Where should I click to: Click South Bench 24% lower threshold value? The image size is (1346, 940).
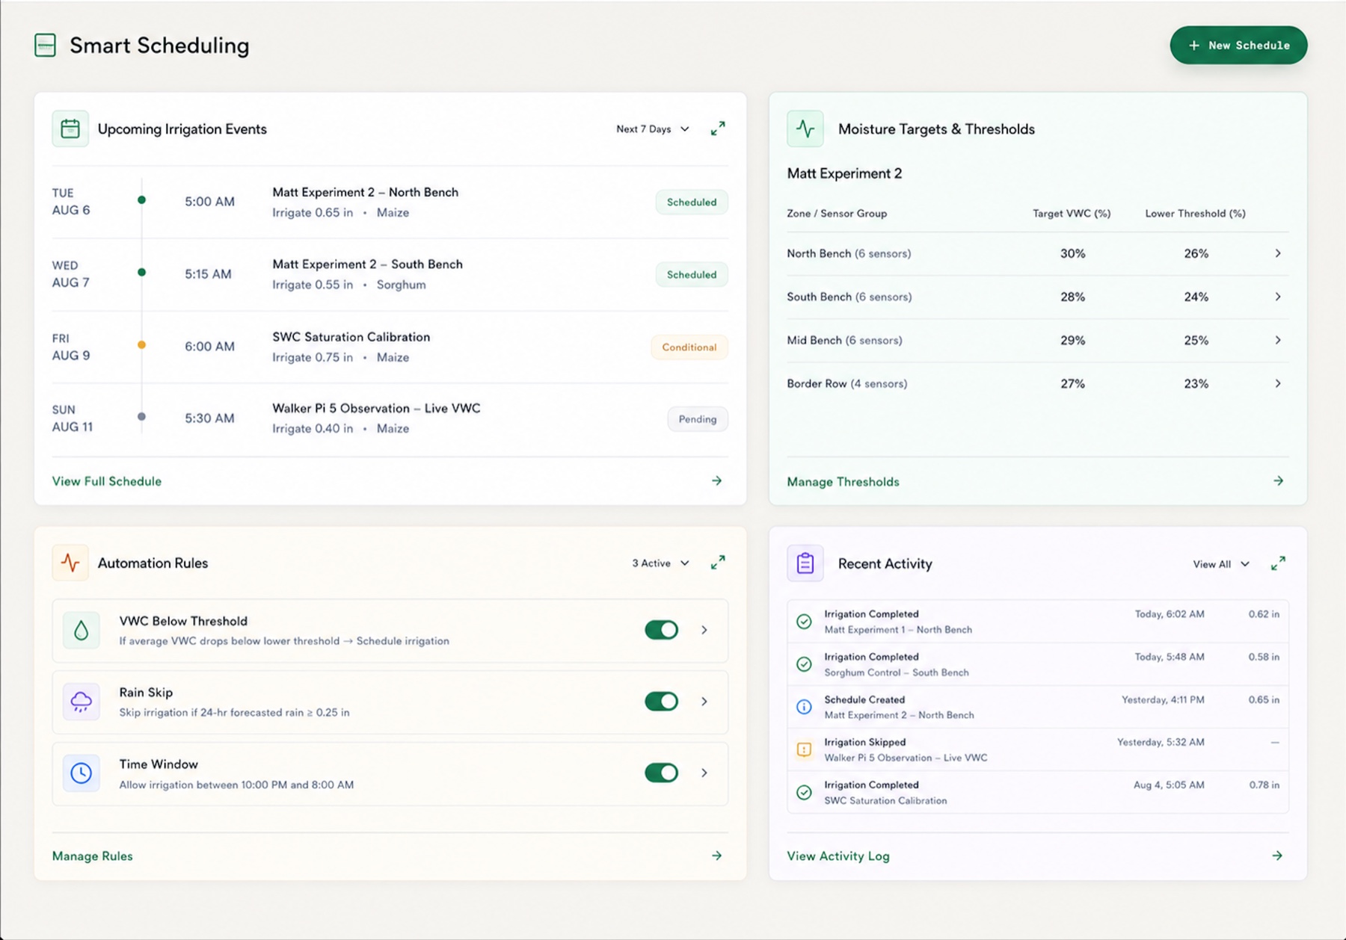point(1196,297)
